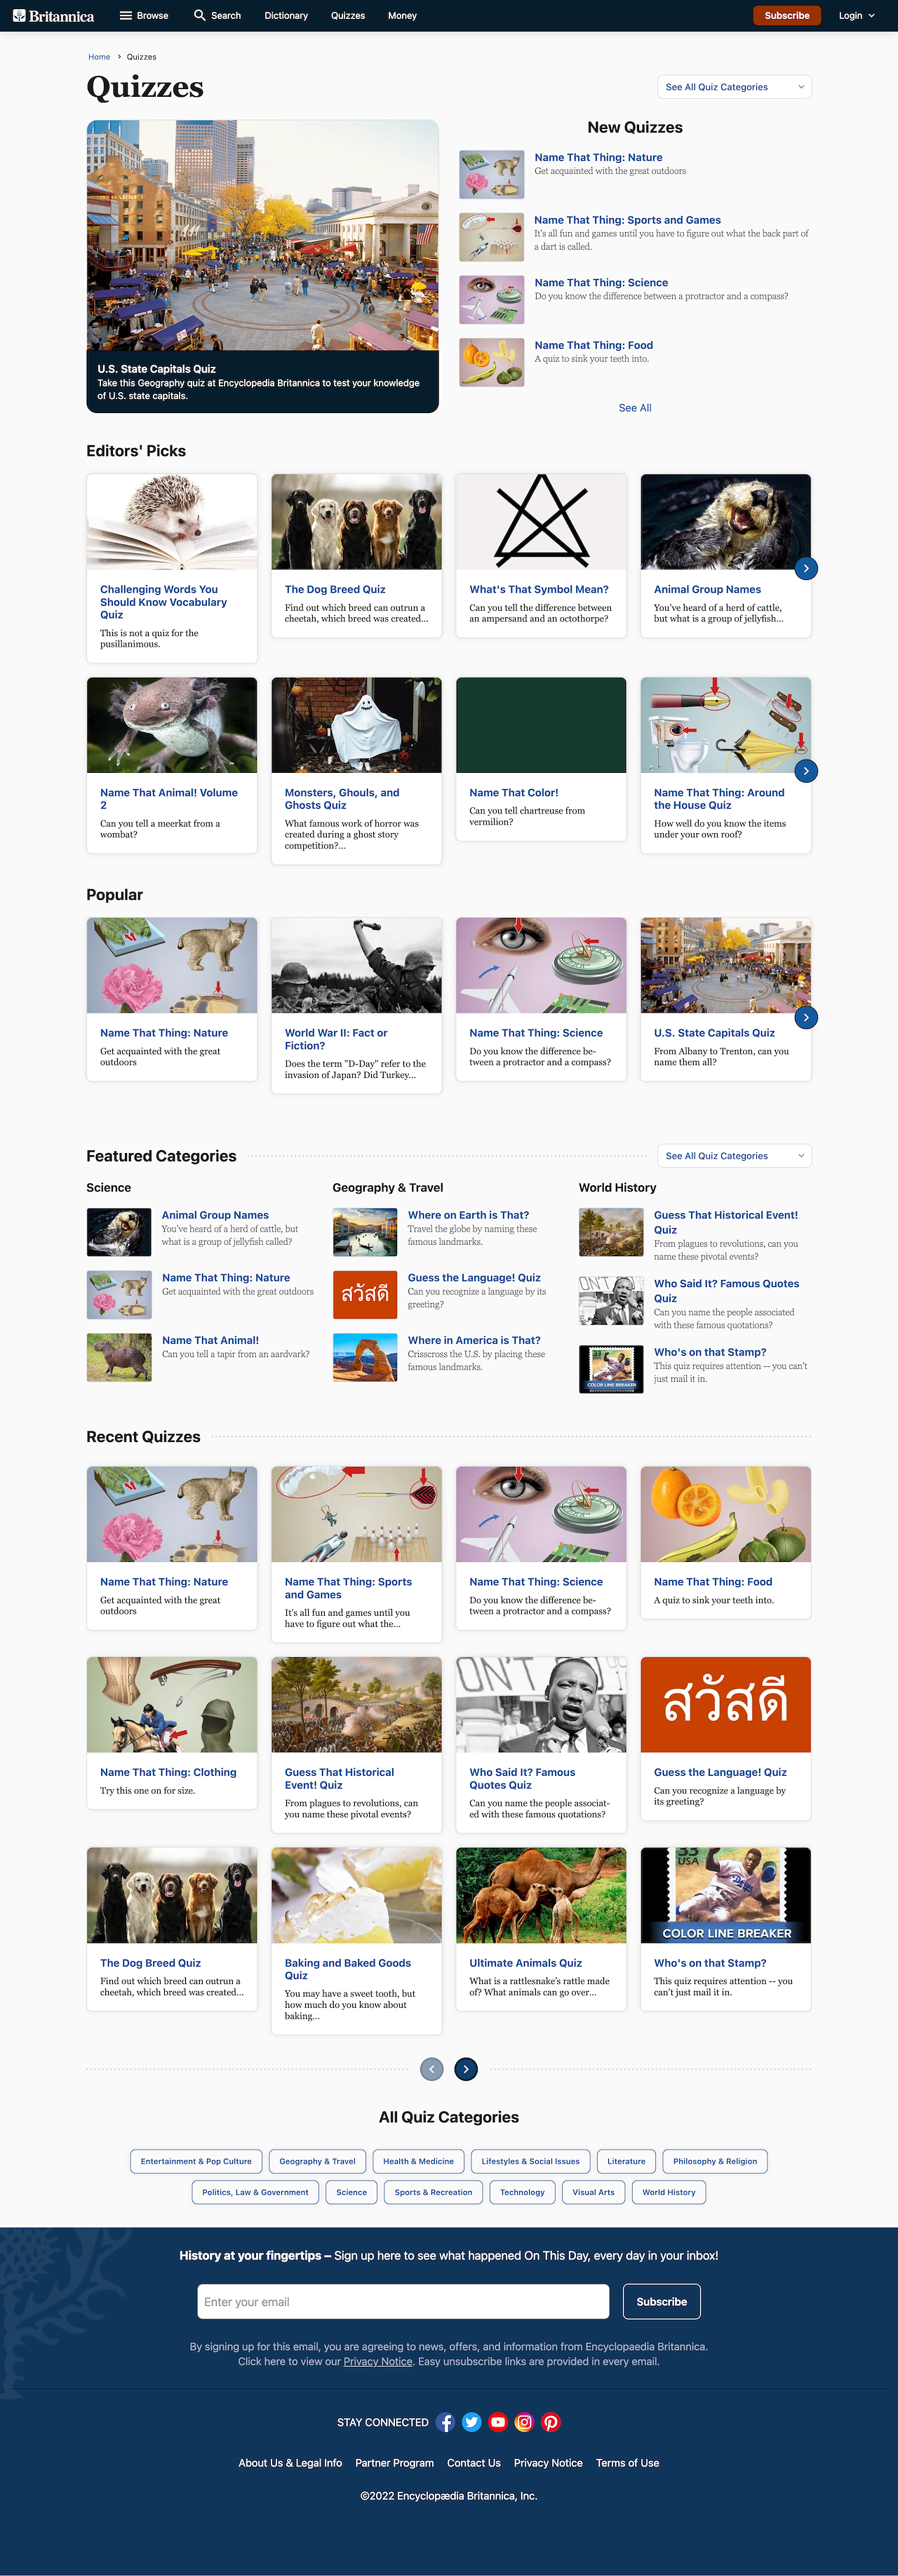
Task: Expand Featured Categories quiz categories dropdown
Action: pyautogui.click(x=734, y=1156)
